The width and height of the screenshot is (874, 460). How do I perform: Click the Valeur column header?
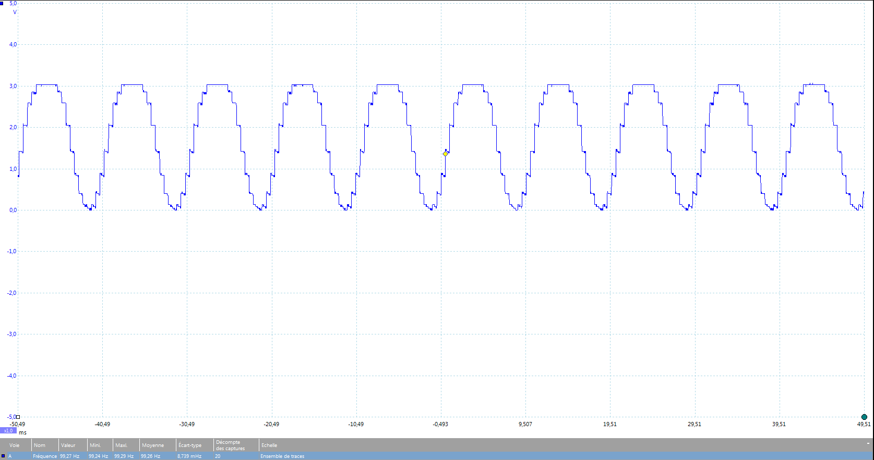pyautogui.click(x=68, y=445)
